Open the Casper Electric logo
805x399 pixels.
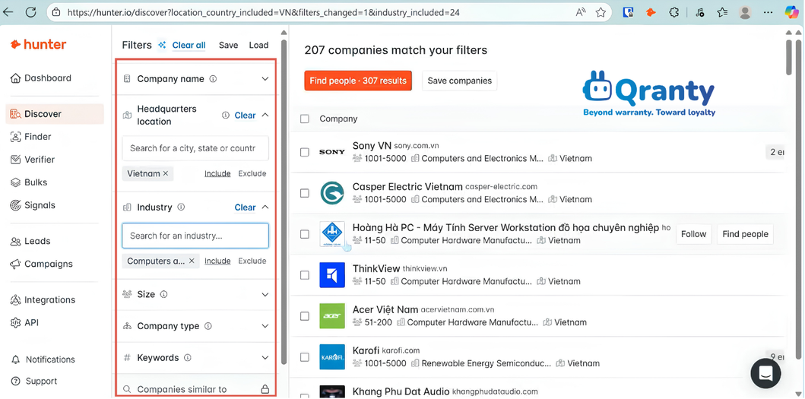coord(332,193)
